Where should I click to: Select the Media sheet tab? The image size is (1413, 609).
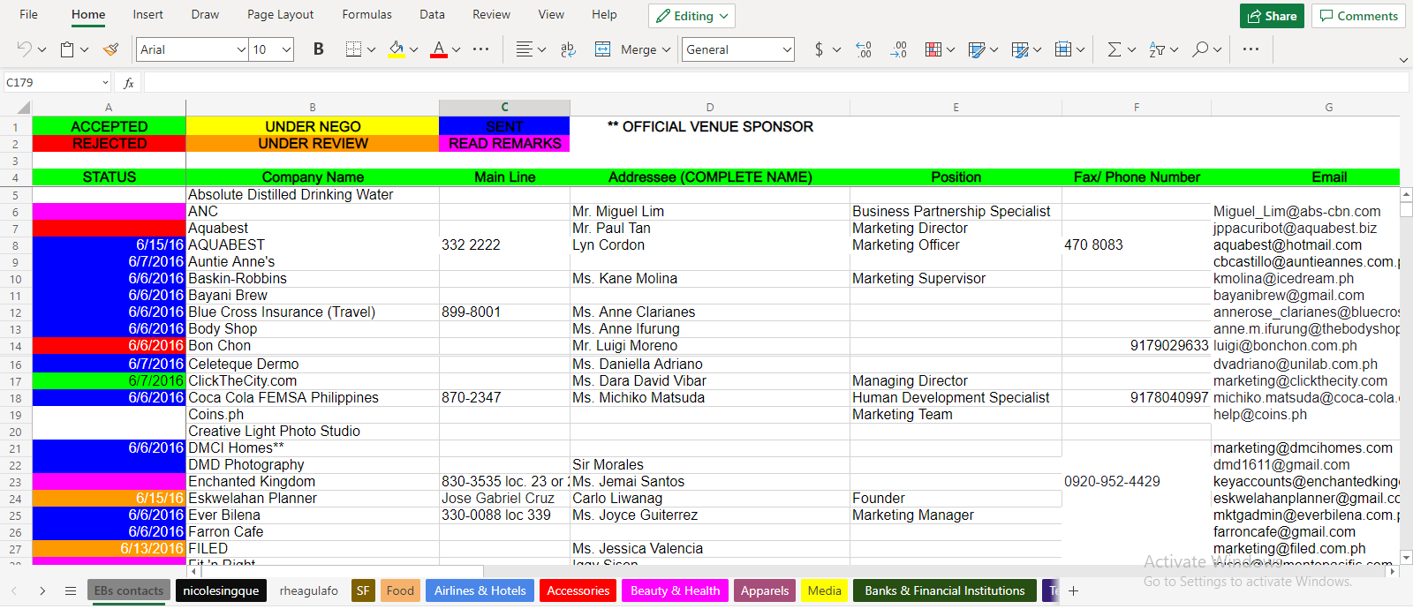(x=824, y=591)
